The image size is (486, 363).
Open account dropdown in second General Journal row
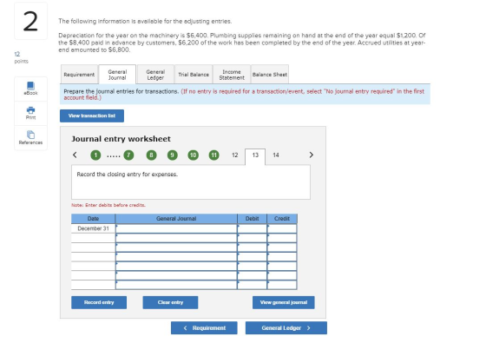[176, 238]
